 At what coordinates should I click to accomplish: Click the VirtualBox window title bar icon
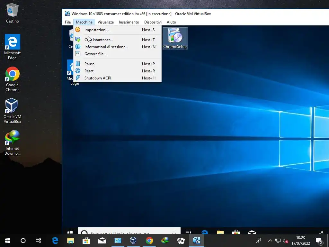[67, 14]
